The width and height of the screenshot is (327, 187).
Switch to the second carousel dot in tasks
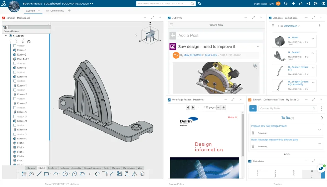coord(287,154)
